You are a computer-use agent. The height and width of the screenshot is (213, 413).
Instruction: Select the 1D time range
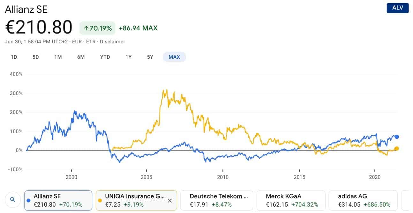click(x=14, y=57)
